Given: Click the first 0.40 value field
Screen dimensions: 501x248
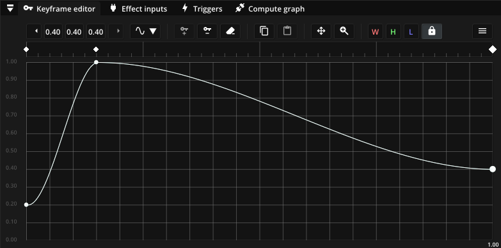Looking at the screenshot, I should click(x=53, y=31).
